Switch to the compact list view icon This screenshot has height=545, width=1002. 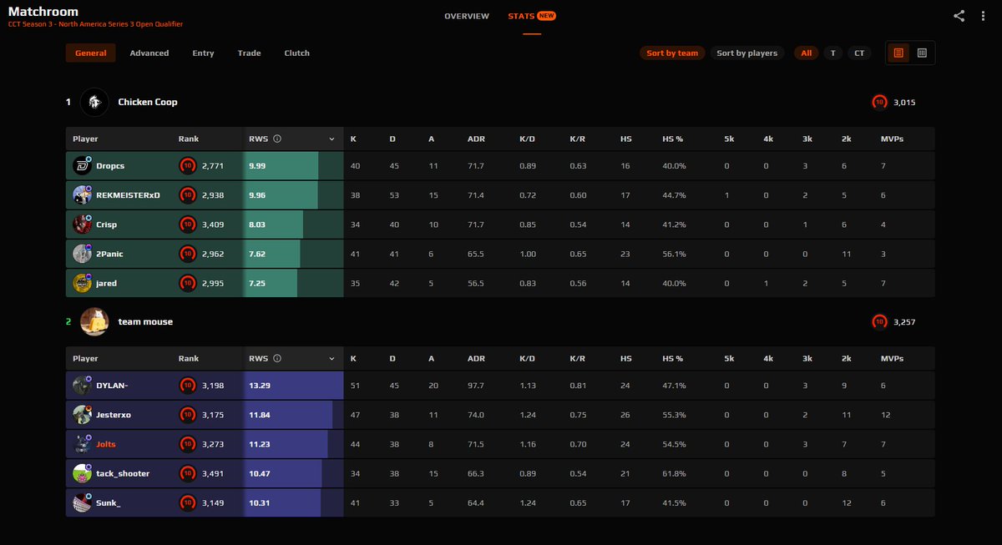898,53
